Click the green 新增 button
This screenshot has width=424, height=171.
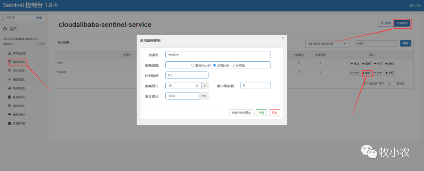(x=261, y=113)
